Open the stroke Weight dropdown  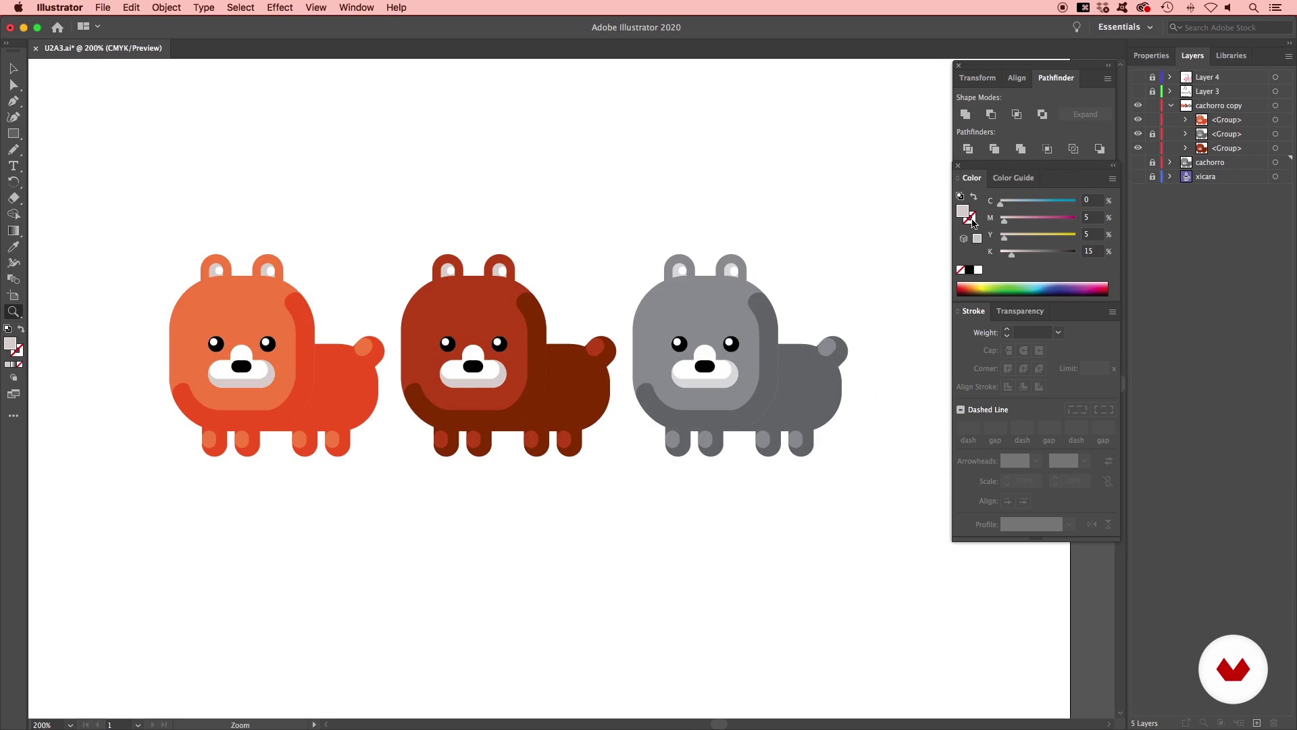(x=1058, y=333)
